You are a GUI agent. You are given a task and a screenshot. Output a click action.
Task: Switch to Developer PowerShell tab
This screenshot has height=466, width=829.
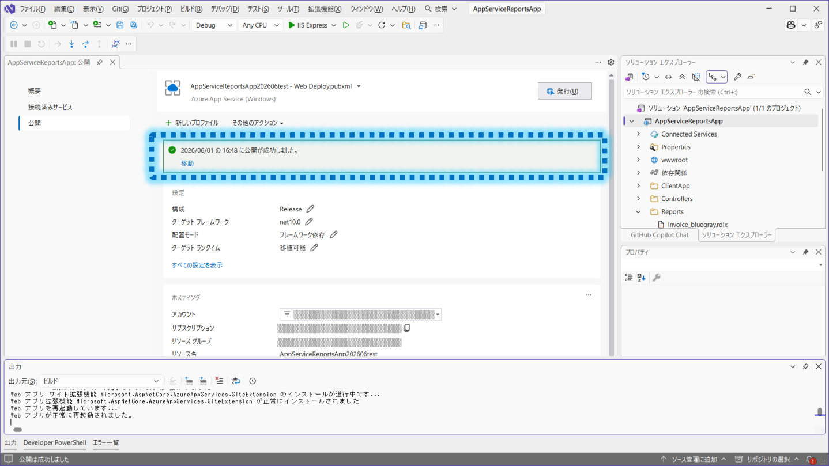pos(55,442)
